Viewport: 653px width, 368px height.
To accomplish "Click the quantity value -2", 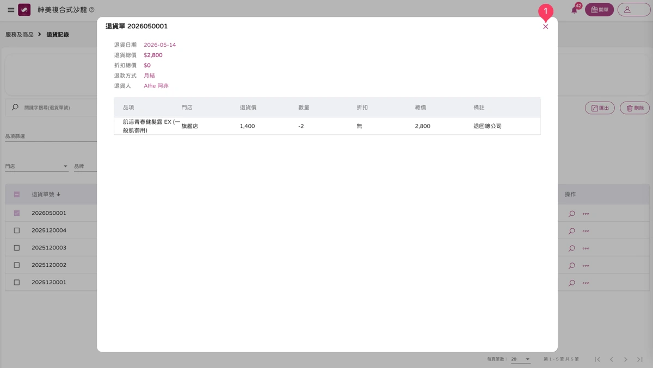I will pyautogui.click(x=301, y=126).
